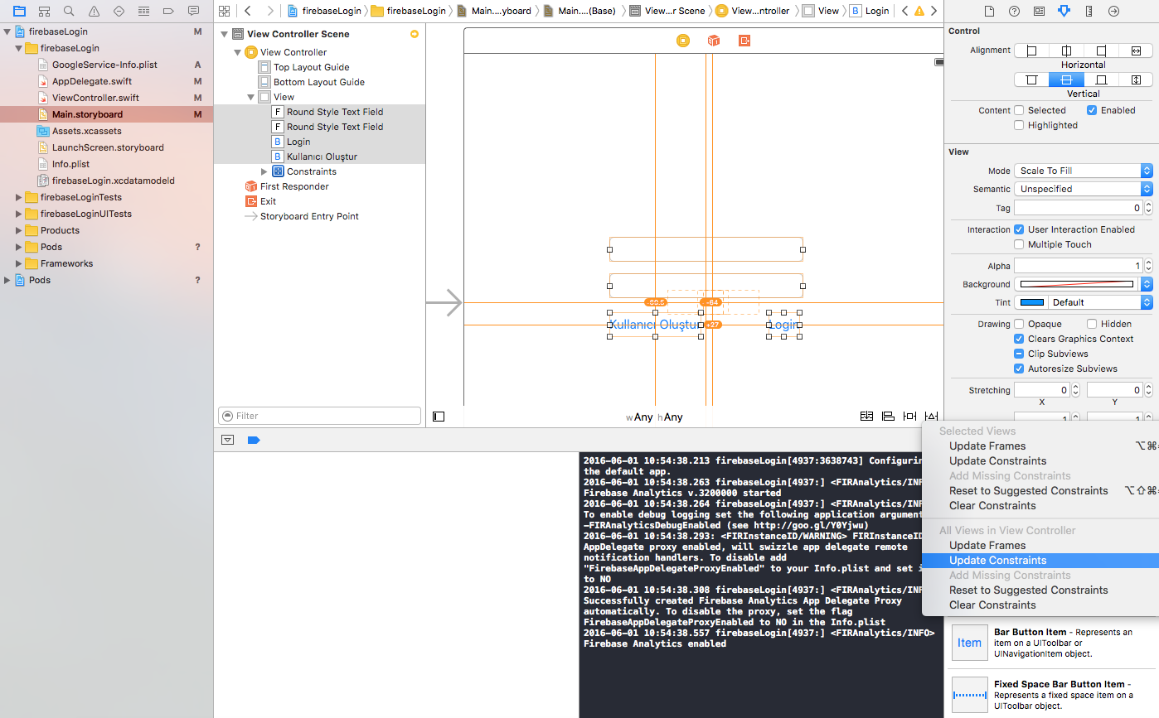Select fill vertical alignment
The image size is (1159, 718).
click(x=1136, y=80)
